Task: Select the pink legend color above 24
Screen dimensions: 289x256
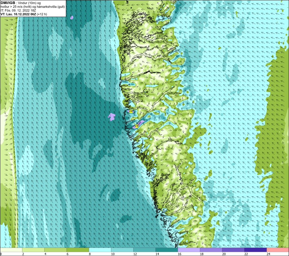Action: tap(278, 250)
